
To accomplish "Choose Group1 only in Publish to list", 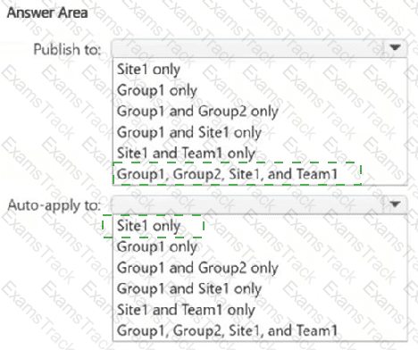I will coord(157,90).
